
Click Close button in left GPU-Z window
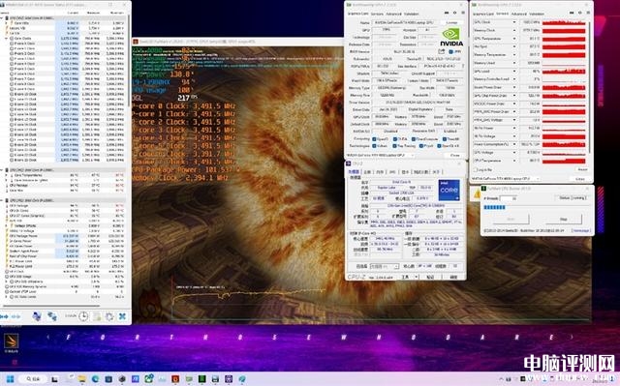coord(454,156)
